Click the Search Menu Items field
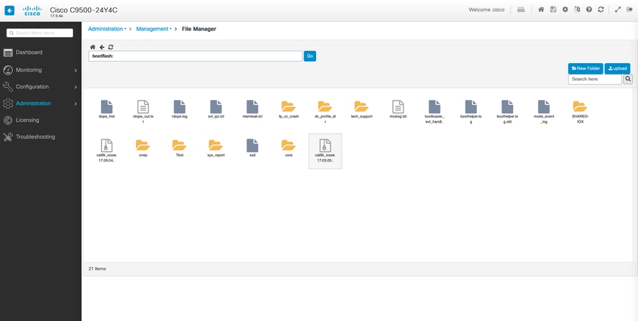This screenshot has width=638, height=321. (40, 33)
